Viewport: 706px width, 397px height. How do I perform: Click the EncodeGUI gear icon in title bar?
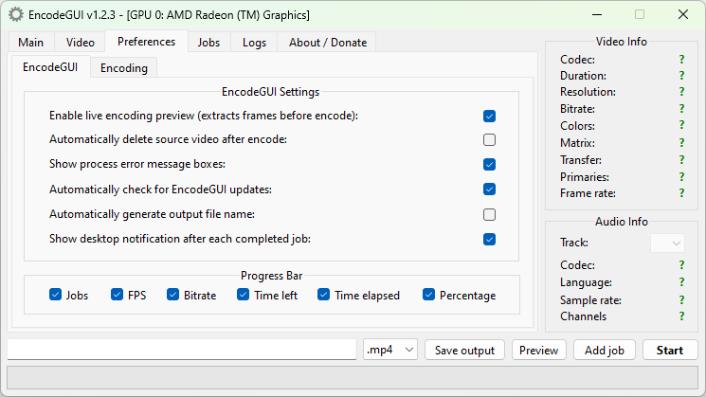pos(16,14)
